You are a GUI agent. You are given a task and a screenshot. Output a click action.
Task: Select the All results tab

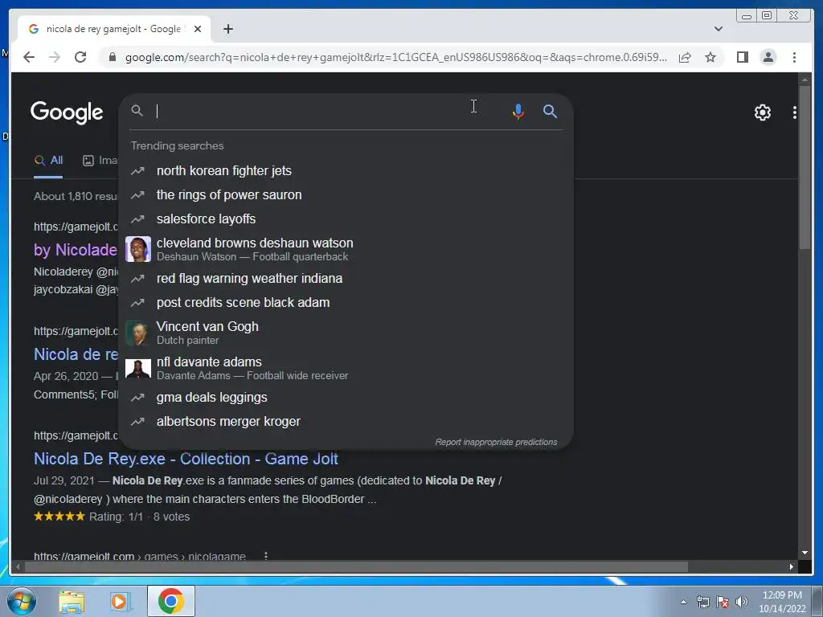(x=48, y=161)
